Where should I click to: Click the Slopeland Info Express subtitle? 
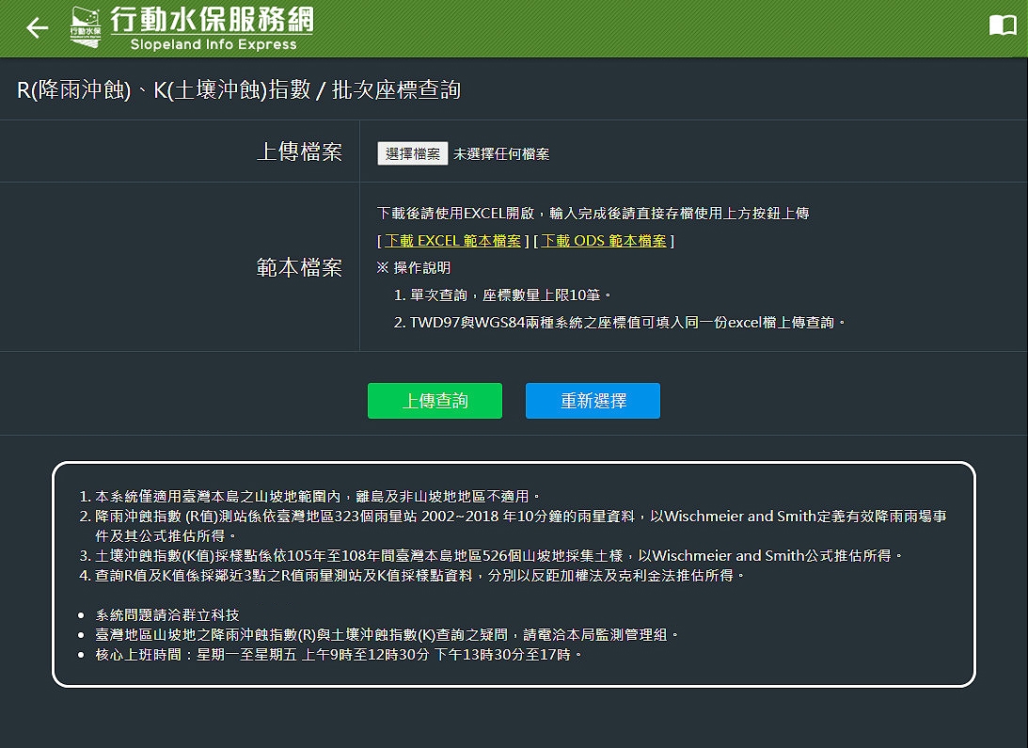tap(214, 44)
